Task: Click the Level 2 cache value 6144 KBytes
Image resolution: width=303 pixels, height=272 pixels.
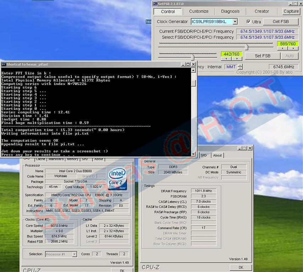Action: pyautogui.click(x=114, y=236)
